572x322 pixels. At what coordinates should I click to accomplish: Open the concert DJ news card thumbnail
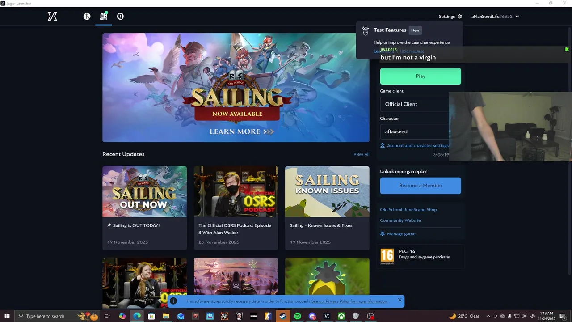[236, 276]
